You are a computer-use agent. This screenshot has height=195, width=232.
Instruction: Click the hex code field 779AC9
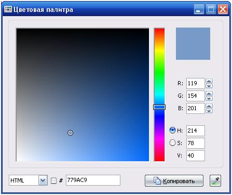pos(93,180)
